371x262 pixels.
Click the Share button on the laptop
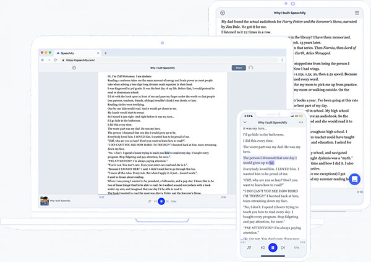click(x=239, y=68)
